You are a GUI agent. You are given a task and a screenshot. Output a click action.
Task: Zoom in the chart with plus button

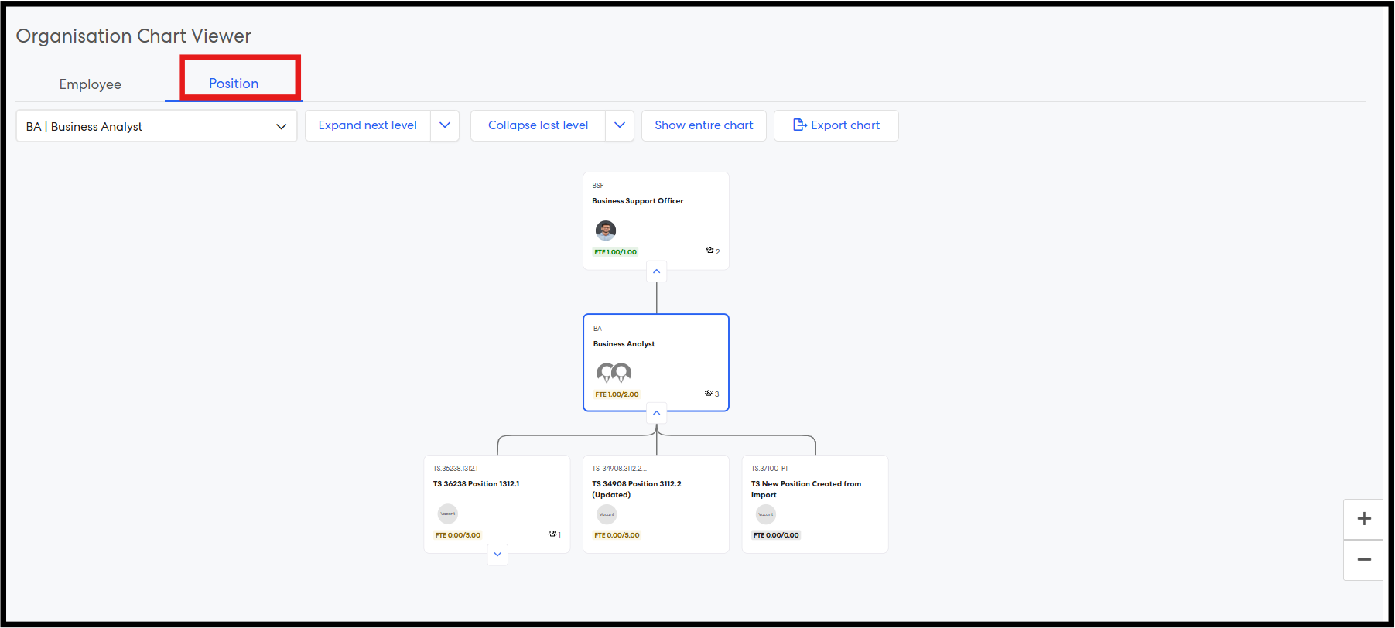click(1363, 519)
